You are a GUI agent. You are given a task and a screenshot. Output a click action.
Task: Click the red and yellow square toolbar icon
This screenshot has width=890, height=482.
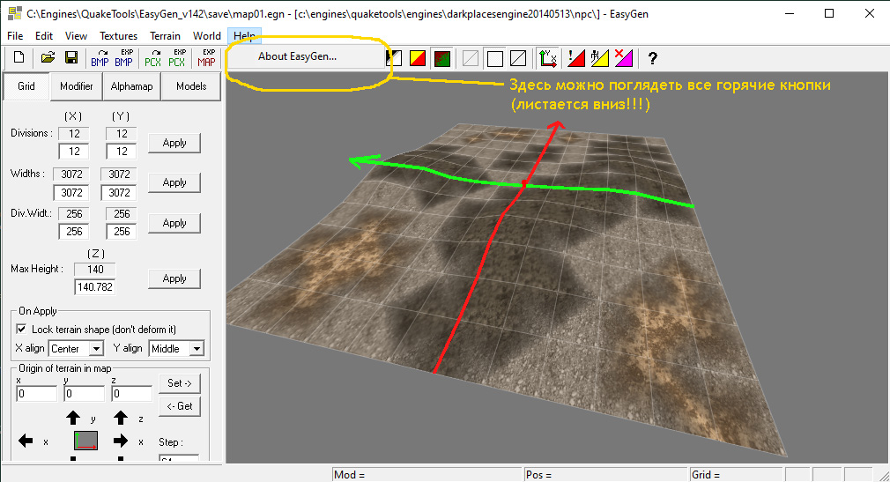tap(418, 58)
